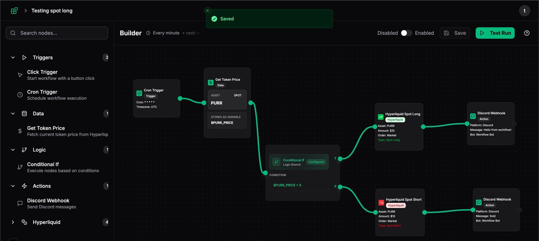Click the Hyperliquid Spot Short node title
This screenshot has width=539, height=241.
pyautogui.click(x=404, y=200)
